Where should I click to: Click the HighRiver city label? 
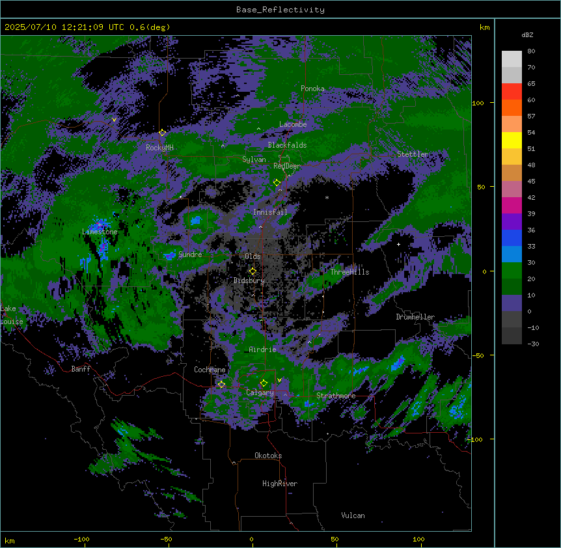(280, 484)
